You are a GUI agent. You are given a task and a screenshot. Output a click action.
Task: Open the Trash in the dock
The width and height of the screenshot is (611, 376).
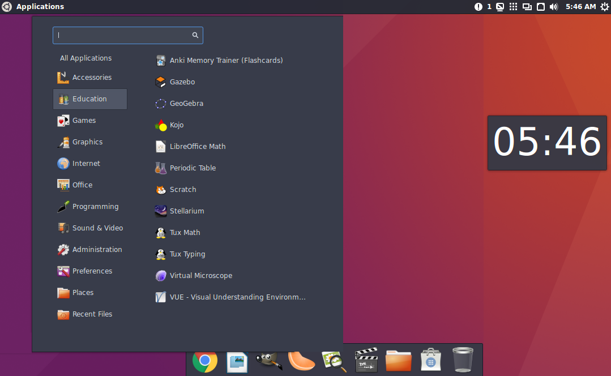click(x=463, y=360)
